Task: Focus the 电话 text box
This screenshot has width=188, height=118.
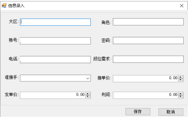Action: (55, 60)
